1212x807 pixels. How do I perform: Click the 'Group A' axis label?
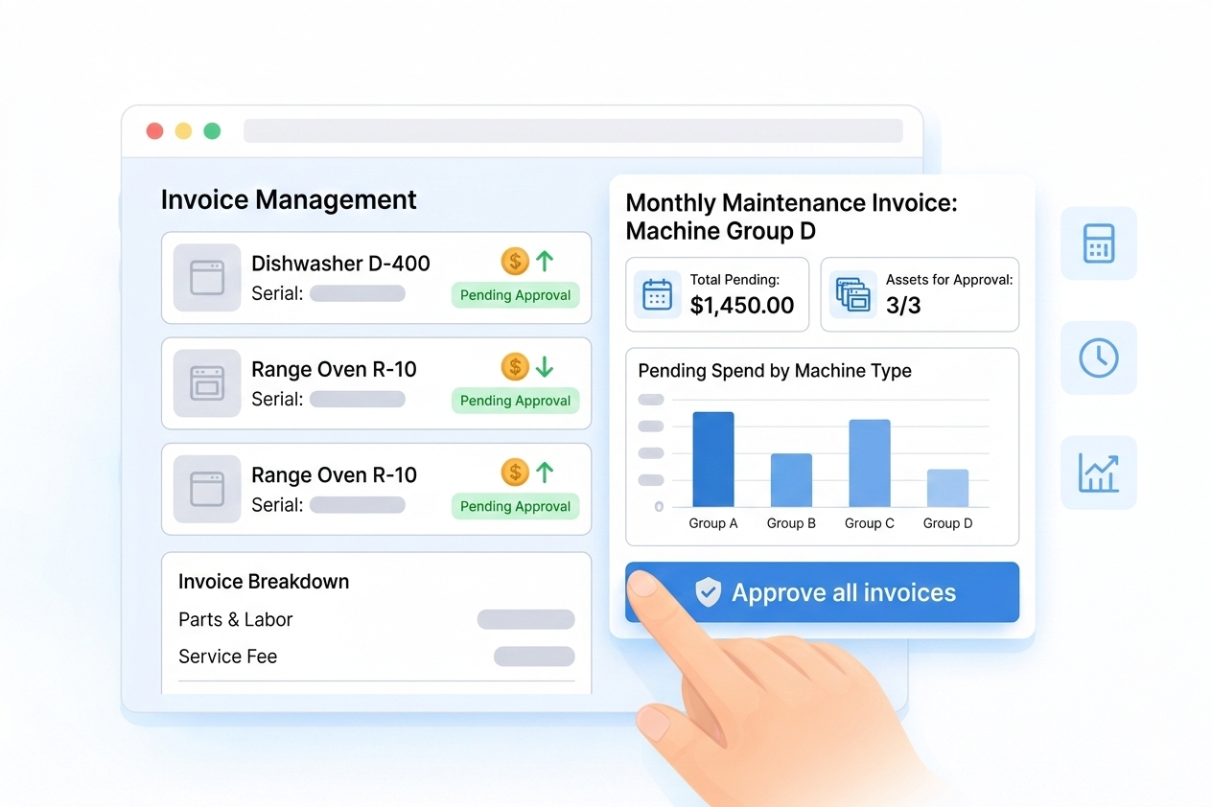click(713, 523)
